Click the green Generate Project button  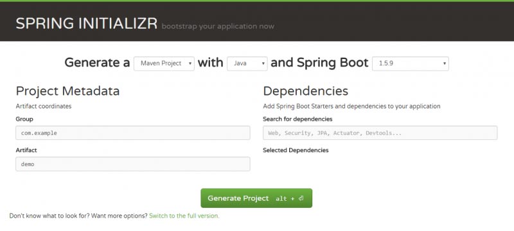click(256, 198)
